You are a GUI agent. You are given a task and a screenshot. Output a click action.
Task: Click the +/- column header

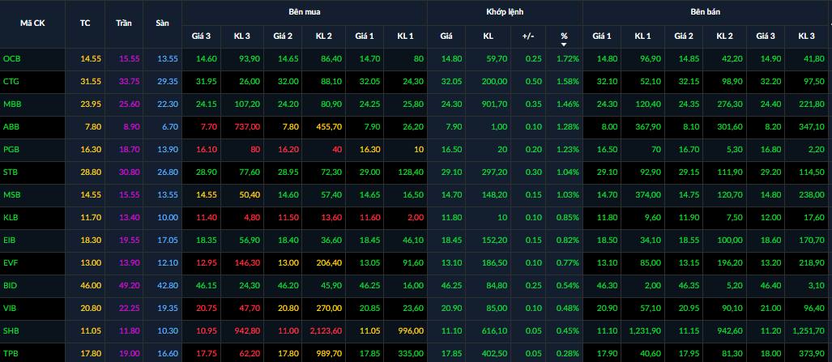(x=527, y=36)
